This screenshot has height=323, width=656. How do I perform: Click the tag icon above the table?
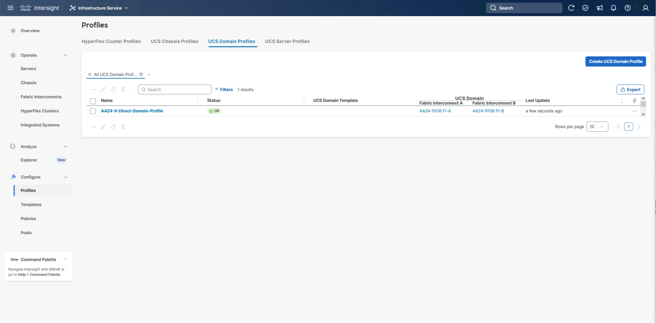[113, 89]
